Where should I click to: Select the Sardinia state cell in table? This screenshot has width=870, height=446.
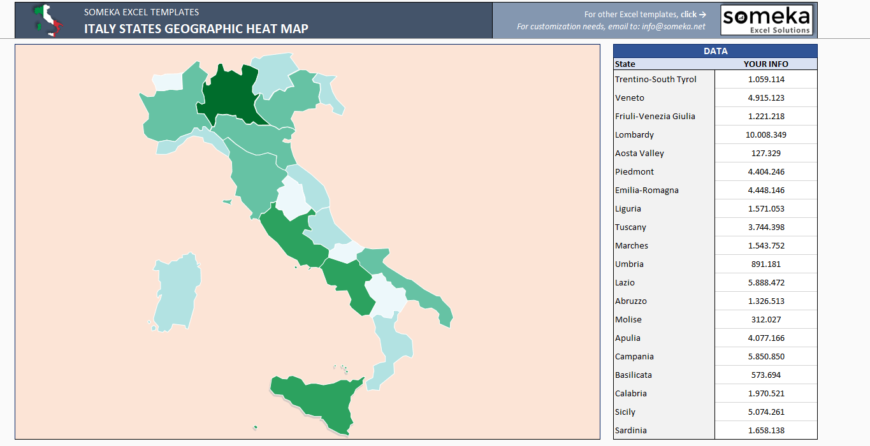(664, 430)
